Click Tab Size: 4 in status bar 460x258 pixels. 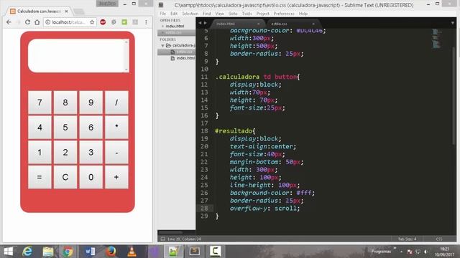click(x=407, y=239)
